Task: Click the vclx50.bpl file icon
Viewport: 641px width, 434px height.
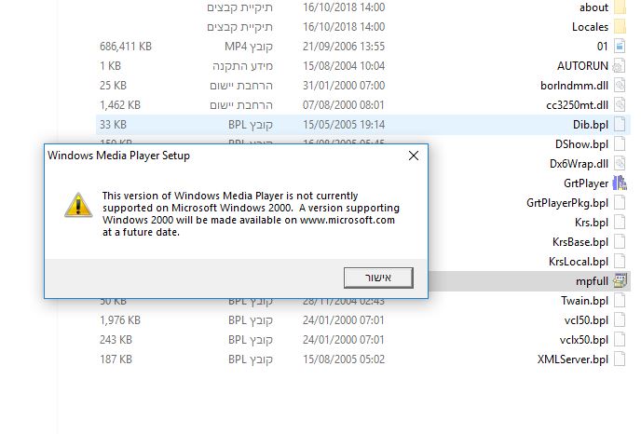Action: click(x=620, y=340)
